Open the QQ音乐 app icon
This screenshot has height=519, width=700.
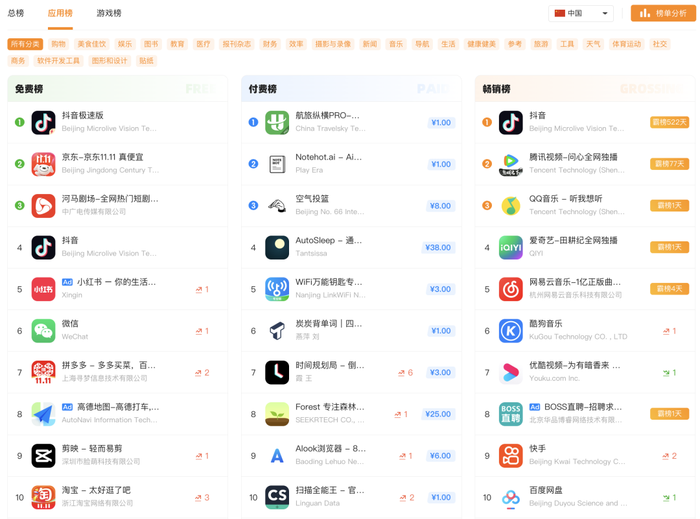coord(511,206)
